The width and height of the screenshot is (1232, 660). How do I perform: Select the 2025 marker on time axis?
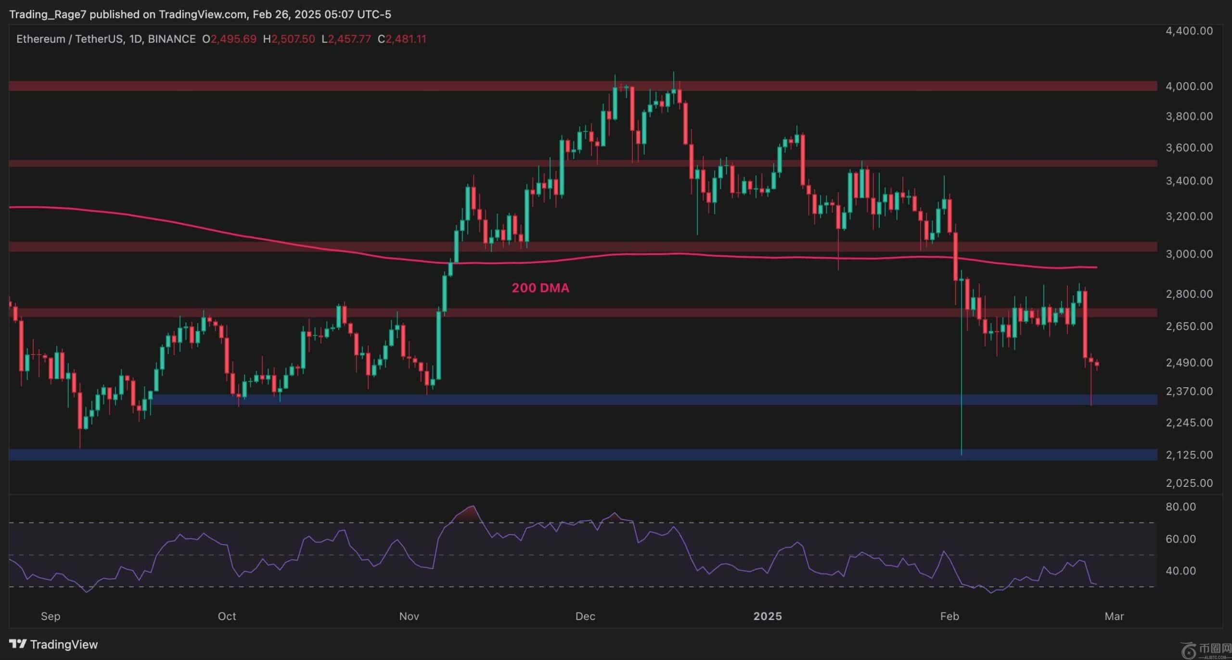pos(767,616)
